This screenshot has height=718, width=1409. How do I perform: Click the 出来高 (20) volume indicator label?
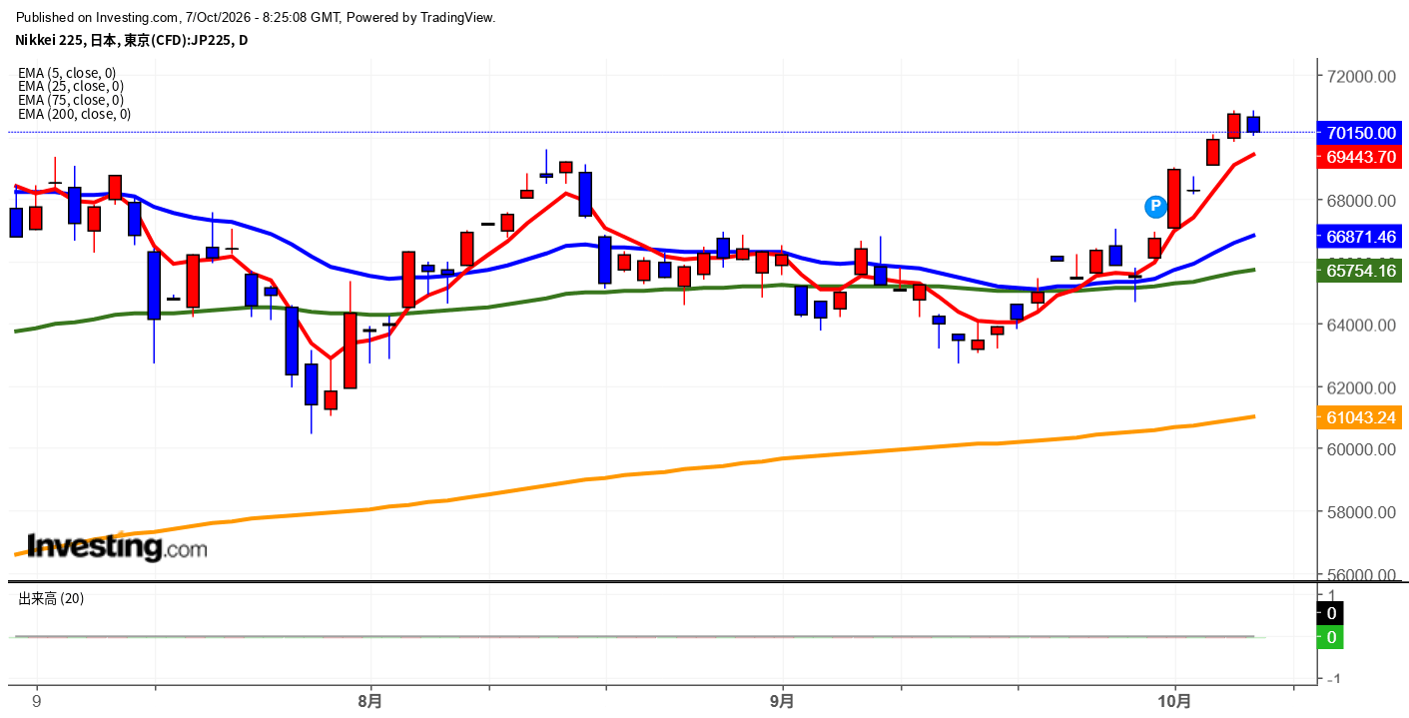pos(51,598)
